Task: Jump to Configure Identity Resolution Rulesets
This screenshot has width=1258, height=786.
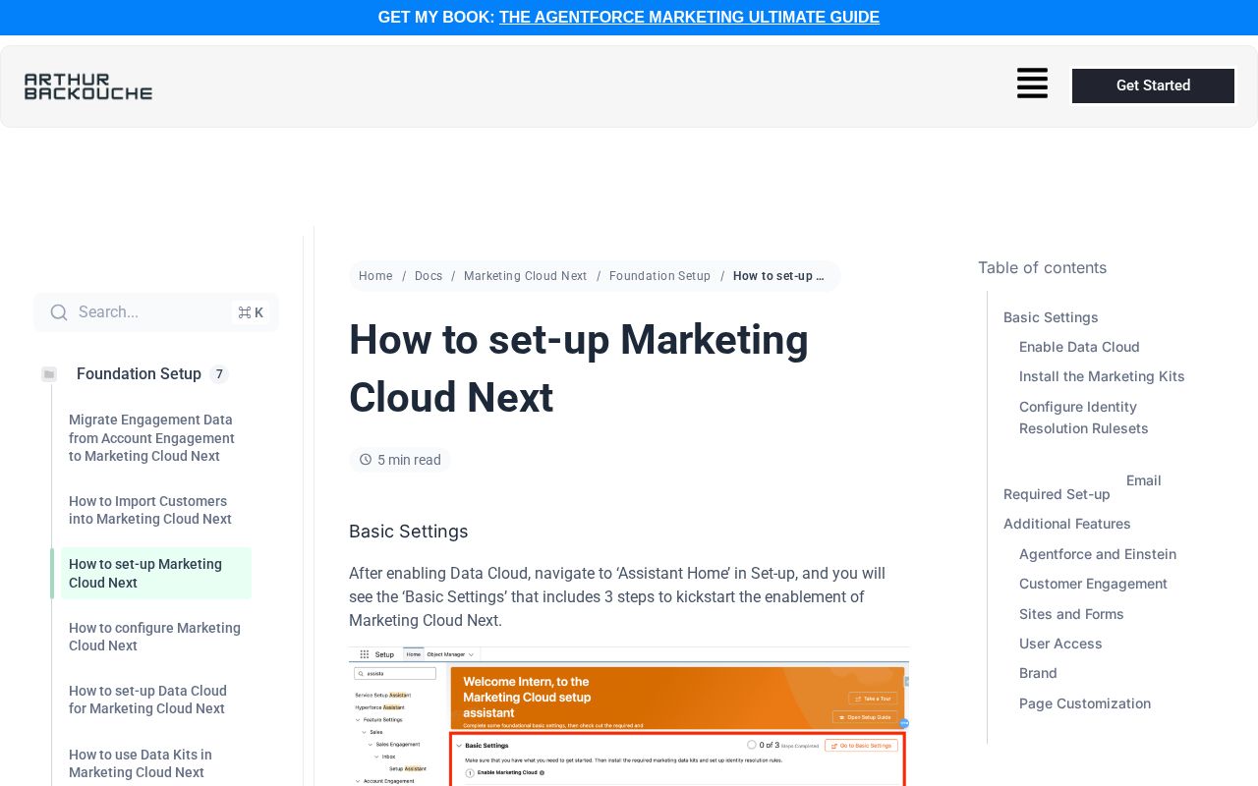Action: [1084, 418]
